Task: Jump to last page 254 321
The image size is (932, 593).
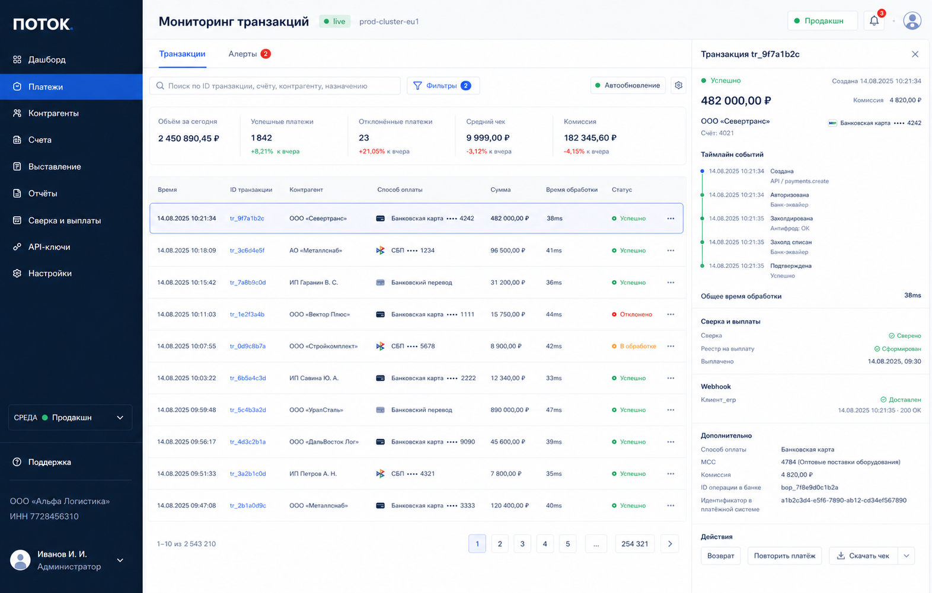Action: pyautogui.click(x=634, y=544)
